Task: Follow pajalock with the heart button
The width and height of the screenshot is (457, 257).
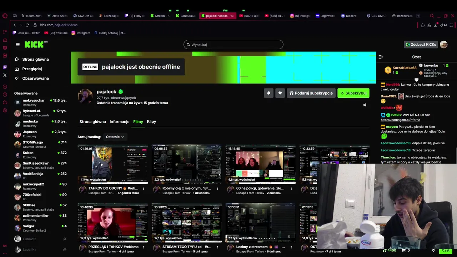Action: point(280,93)
